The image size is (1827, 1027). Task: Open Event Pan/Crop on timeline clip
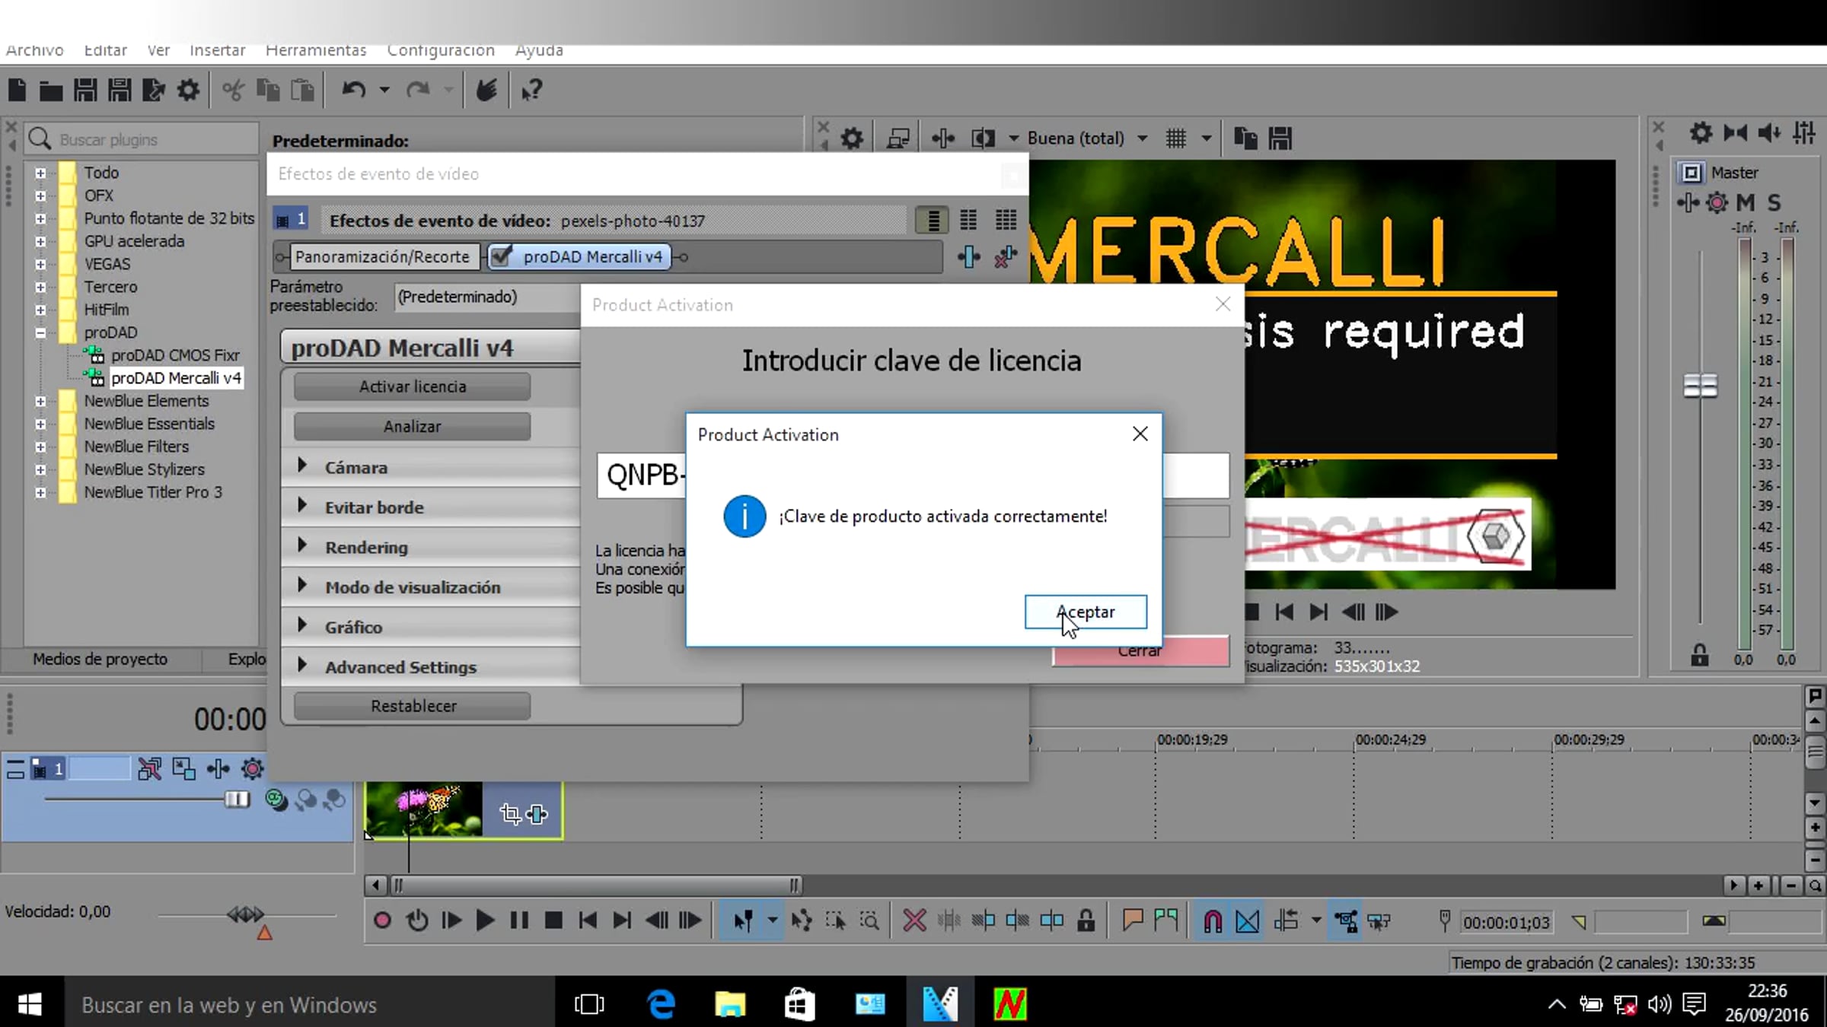tap(510, 814)
